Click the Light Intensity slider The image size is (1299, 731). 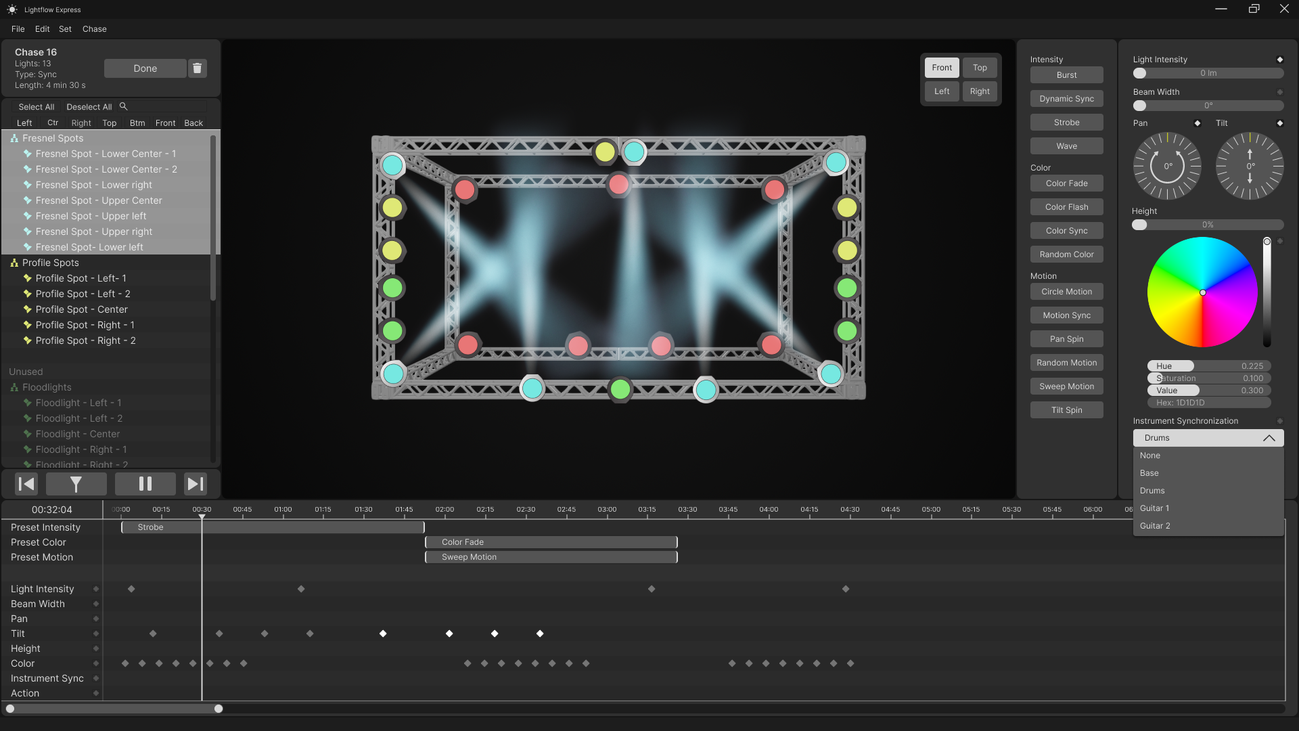1208,73
